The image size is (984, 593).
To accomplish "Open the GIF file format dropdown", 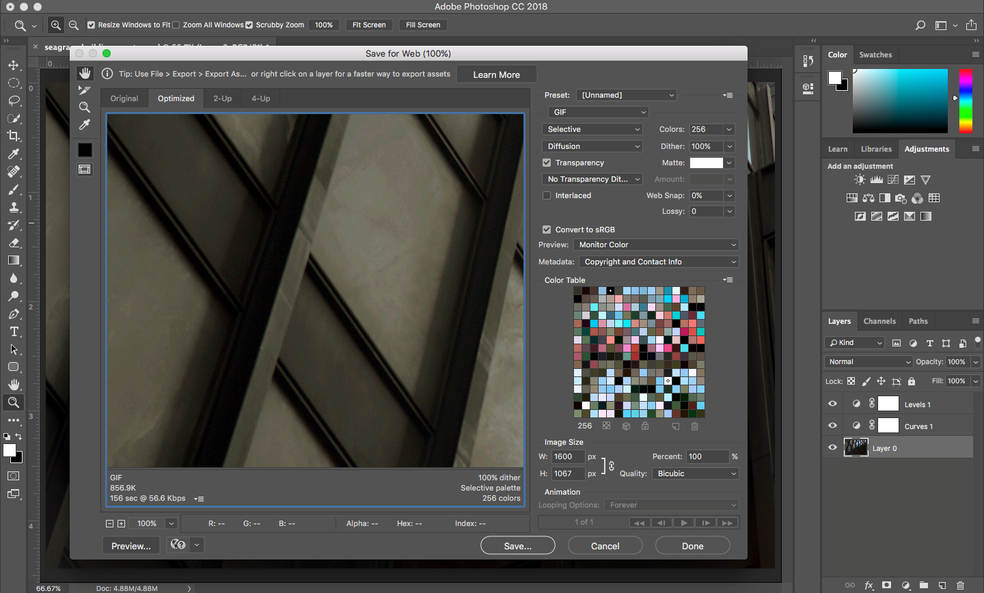I will tap(597, 112).
